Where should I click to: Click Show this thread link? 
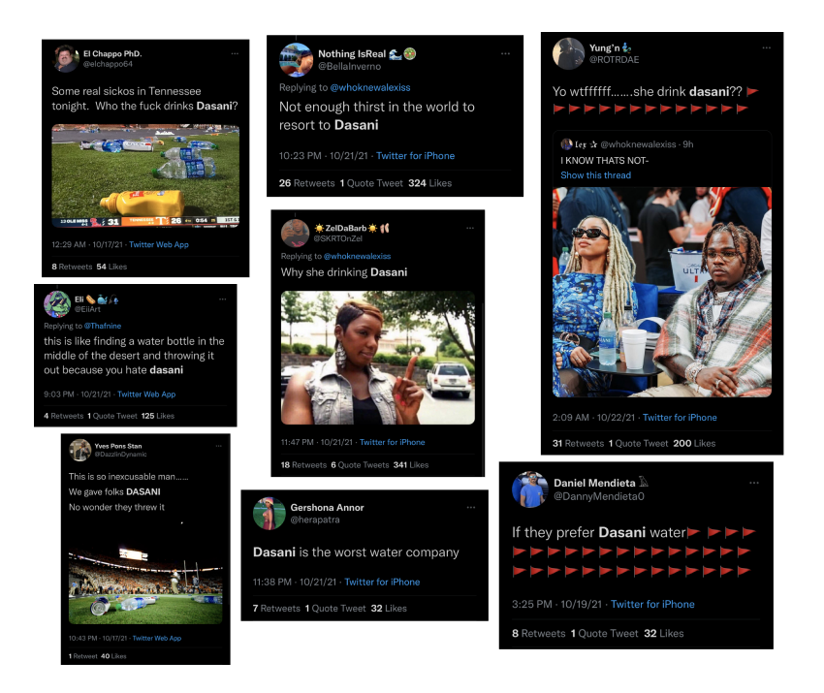click(595, 175)
